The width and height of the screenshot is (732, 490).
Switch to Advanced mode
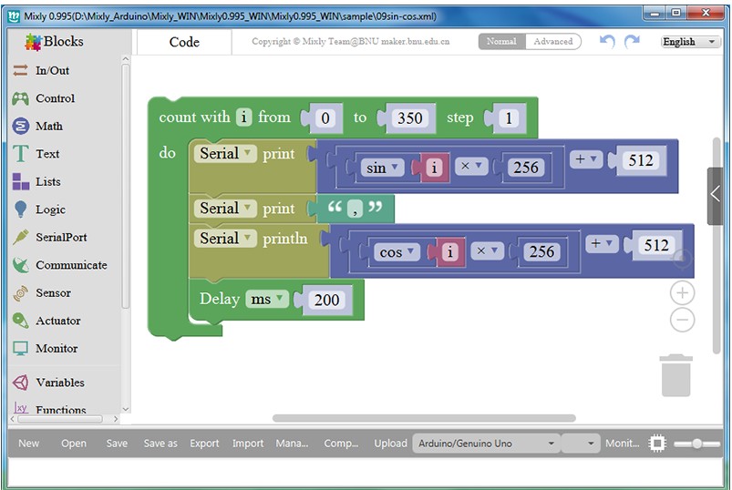click(553, 42)
